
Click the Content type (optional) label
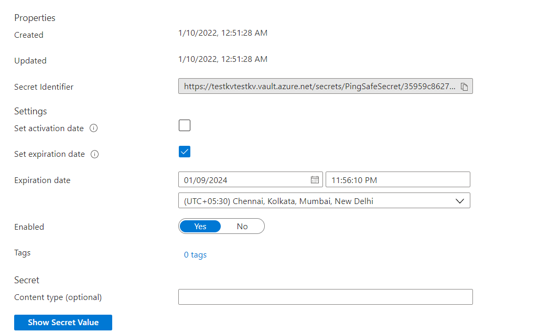[58, 297]
